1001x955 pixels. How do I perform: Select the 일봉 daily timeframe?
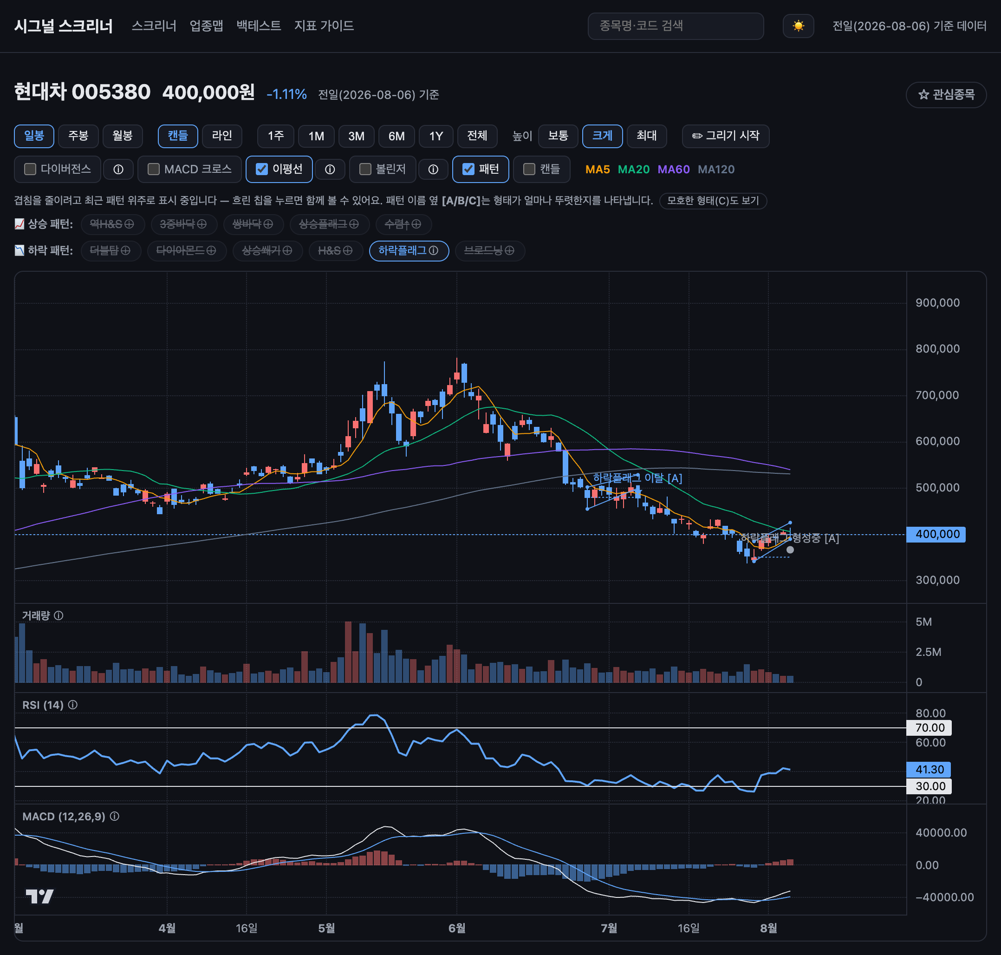34,136
